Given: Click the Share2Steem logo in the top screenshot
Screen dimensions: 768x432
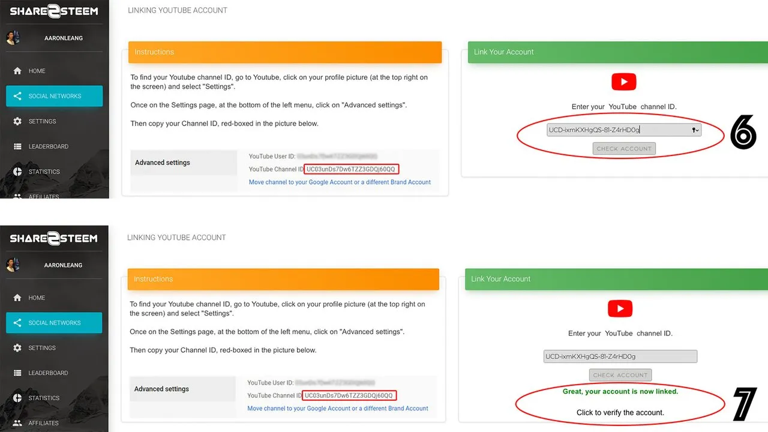Looking at the screenshot, I should pyautogui.click(x=53, y=11).
